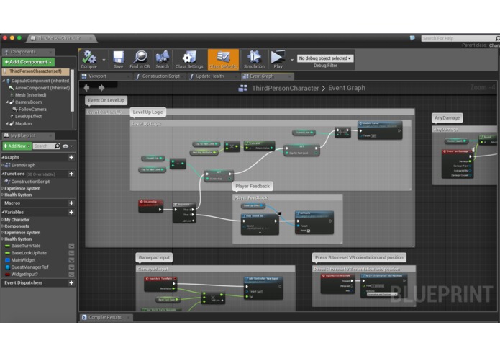
Task: Collapse the CameraBoom tree node
Action: pos(7,102)
